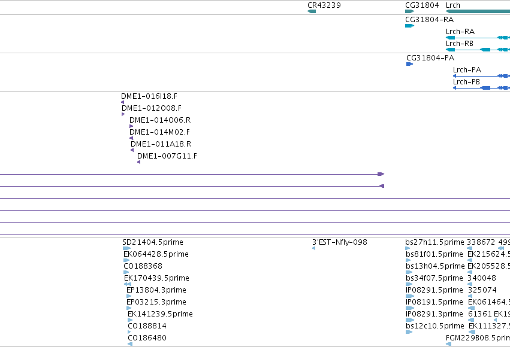Click the DME1-007G11.F label

pyautogui.click(x=167, y=156)
